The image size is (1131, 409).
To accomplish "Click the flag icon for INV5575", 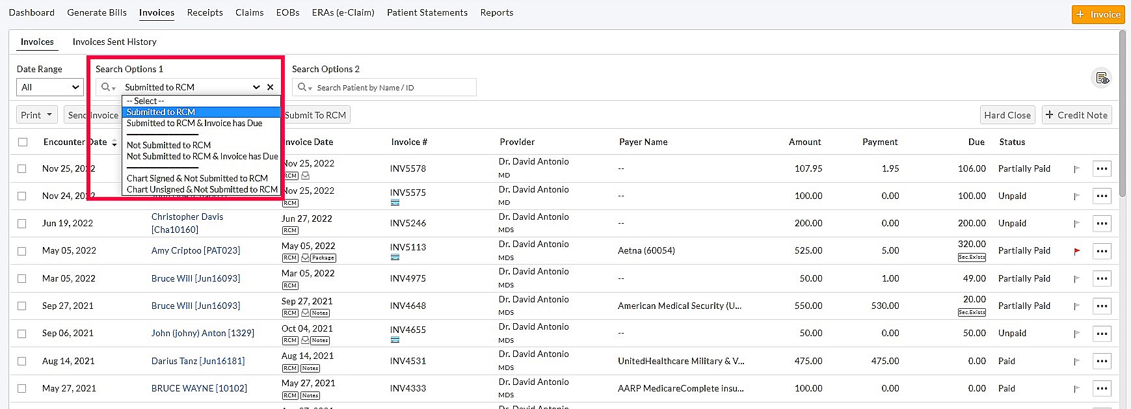I will pyautogui.click(x=1077, y=196).
